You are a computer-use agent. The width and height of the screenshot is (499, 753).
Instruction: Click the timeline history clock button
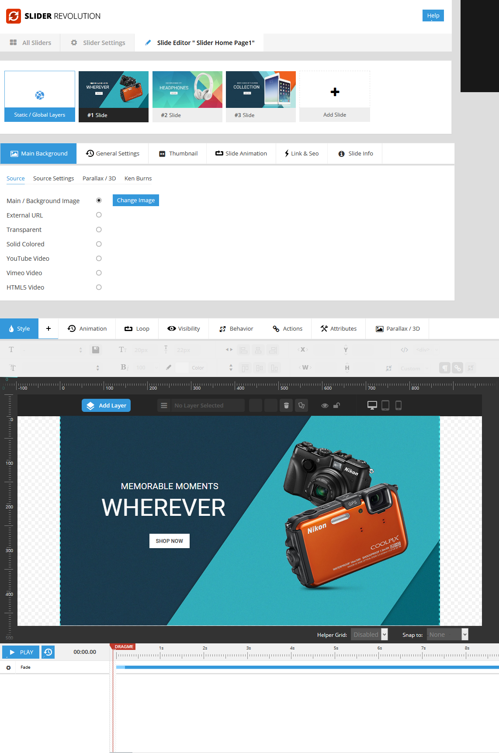[48, 652]
